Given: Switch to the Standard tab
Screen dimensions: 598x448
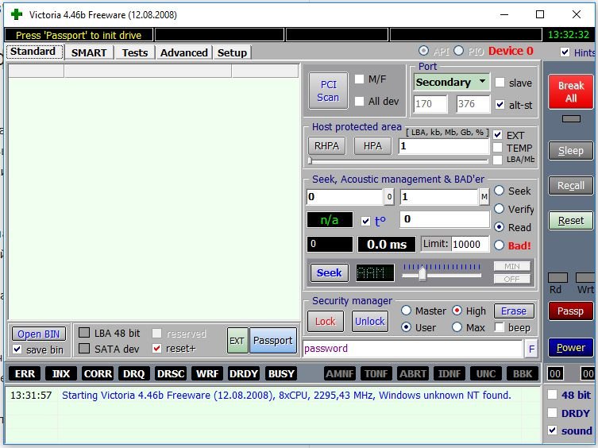Looking at the screenshot, I should [x=34, y=52].
